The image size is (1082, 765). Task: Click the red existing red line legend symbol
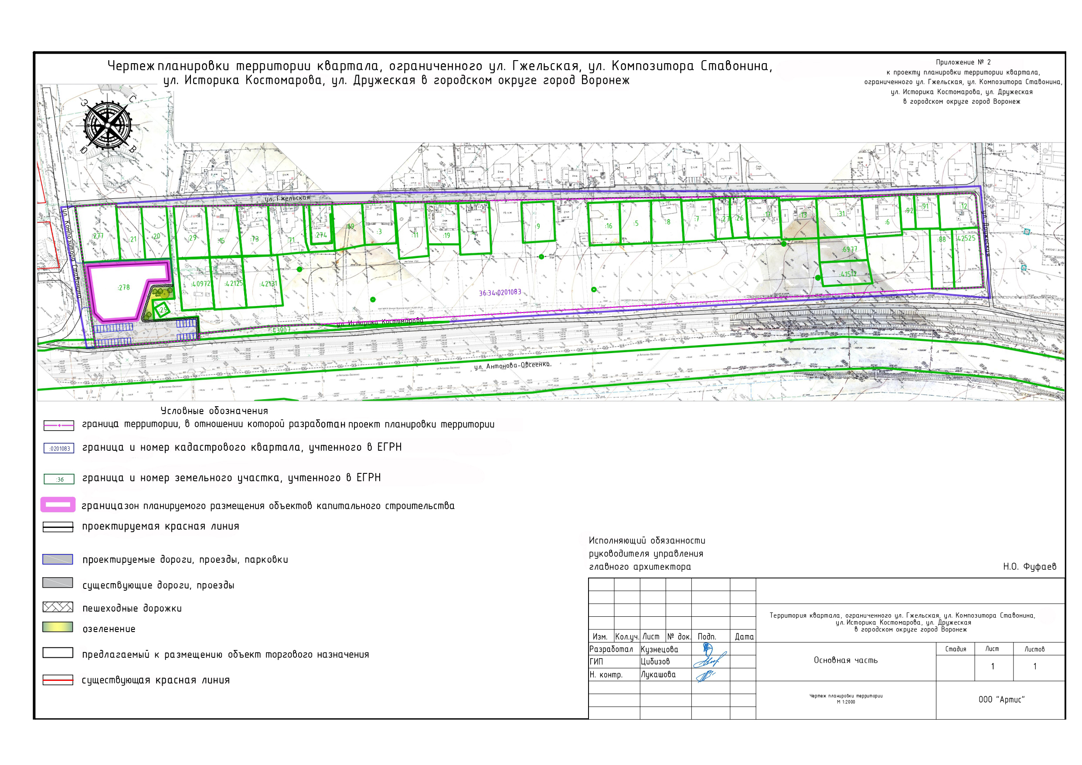58,680
